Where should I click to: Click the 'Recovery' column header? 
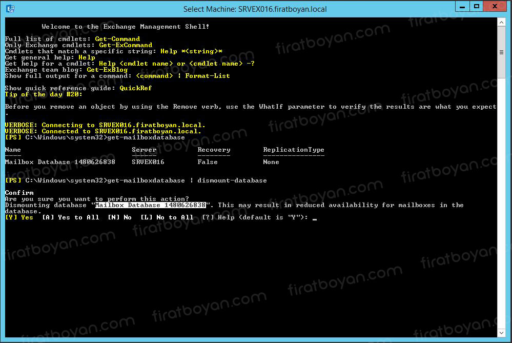(214, 150)
